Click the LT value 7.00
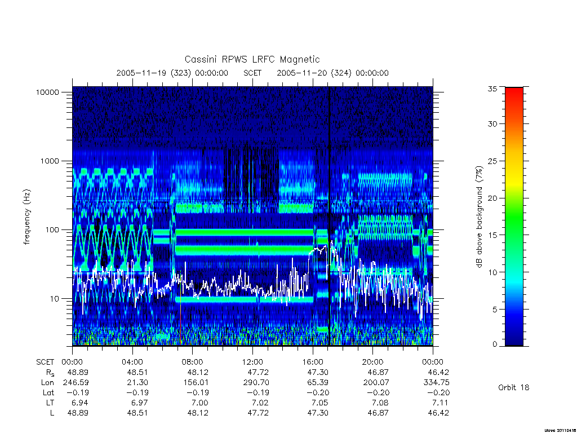The width and height of the screenshot is (577, 433). [x=198, y=403]
